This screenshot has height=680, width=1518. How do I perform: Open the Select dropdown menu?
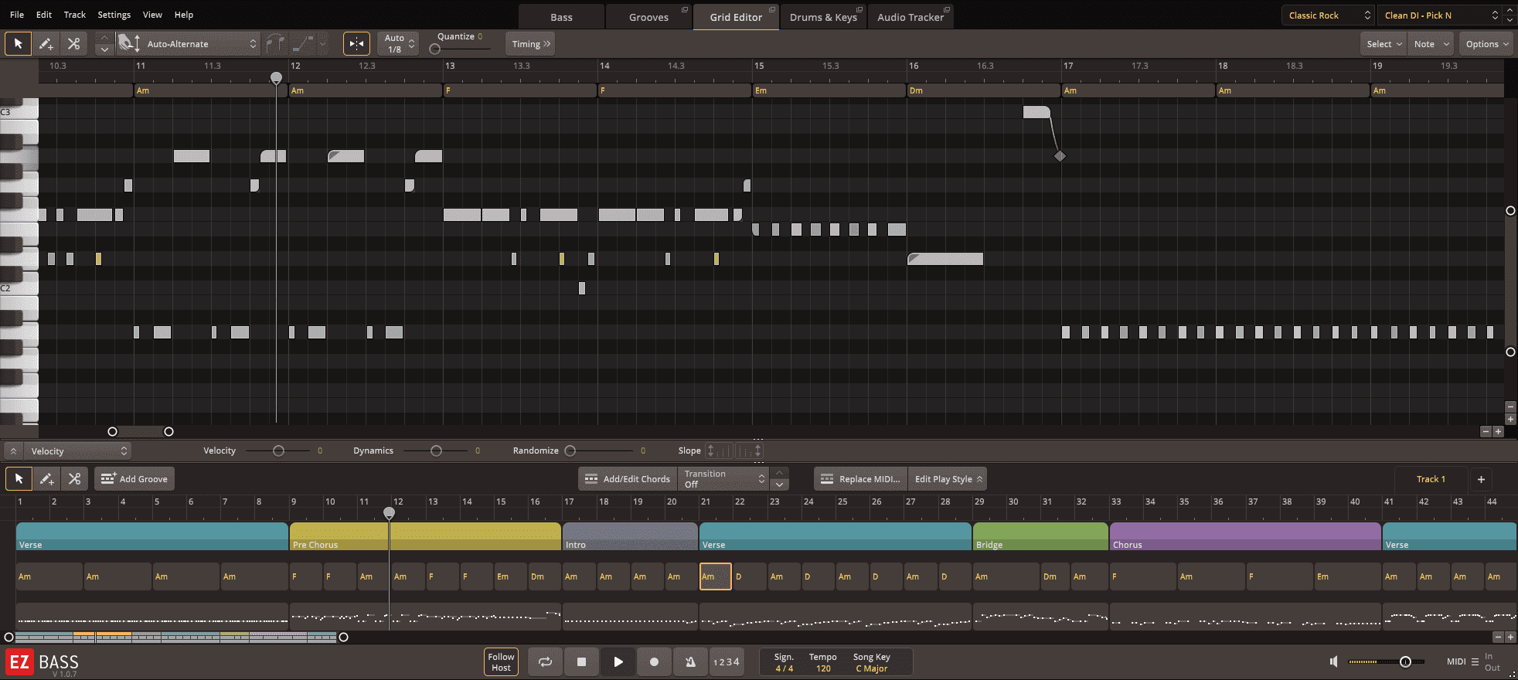1384,44
